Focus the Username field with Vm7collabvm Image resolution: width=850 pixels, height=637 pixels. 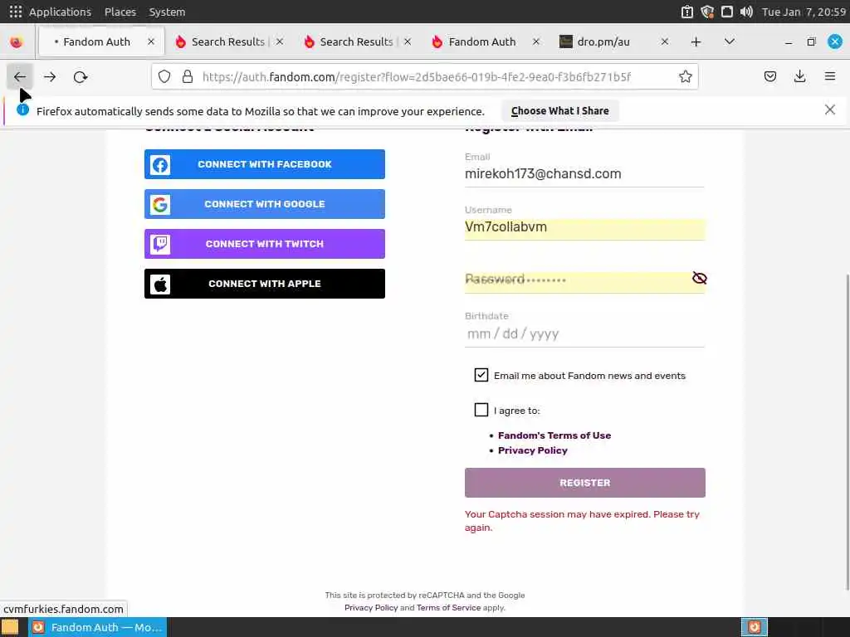pos(584,227)
